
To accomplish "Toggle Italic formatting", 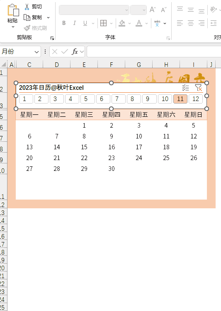I will pyautogui.click(x=75, y=23).
